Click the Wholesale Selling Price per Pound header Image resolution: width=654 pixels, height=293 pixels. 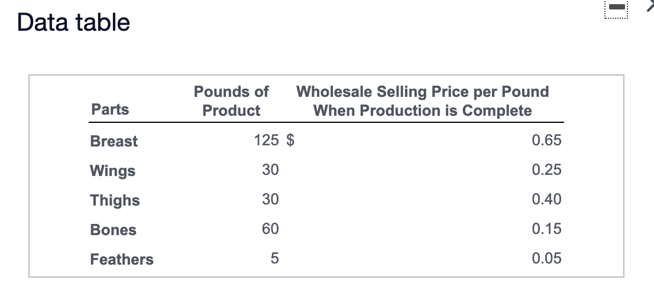423,101
